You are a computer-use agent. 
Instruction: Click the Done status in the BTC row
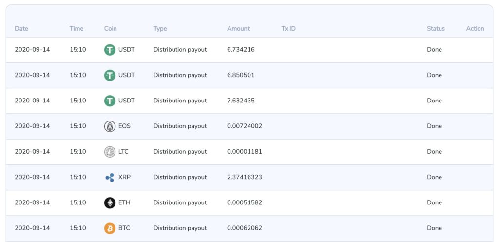click(434, 228)
